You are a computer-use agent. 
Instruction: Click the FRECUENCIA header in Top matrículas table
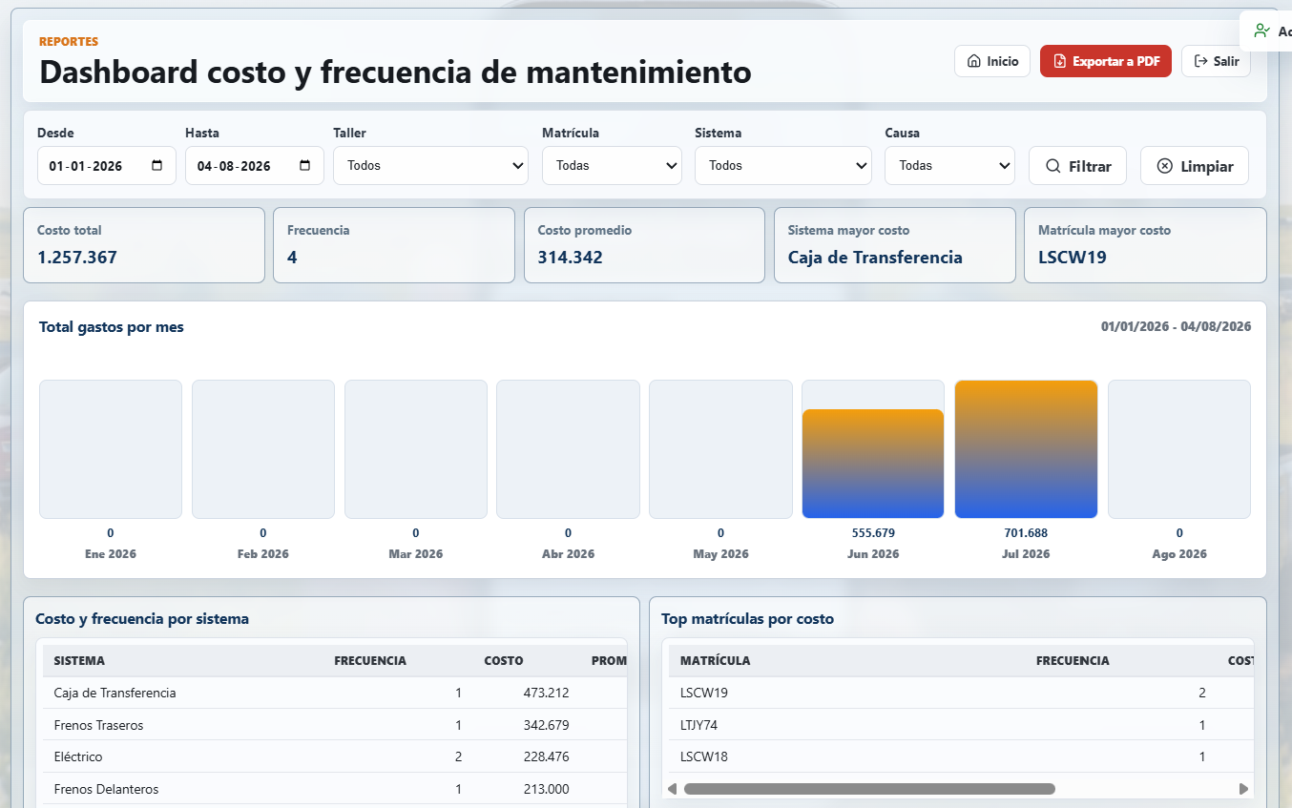pos(1073,660)
